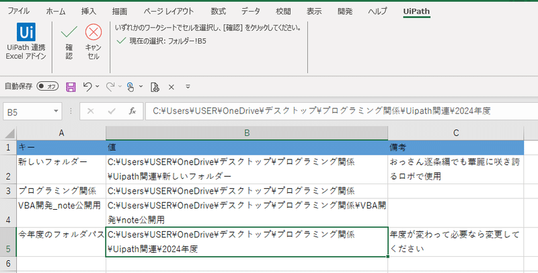538x273 pixels.
Task: Select row 3 header
Action: click(8, 191)
